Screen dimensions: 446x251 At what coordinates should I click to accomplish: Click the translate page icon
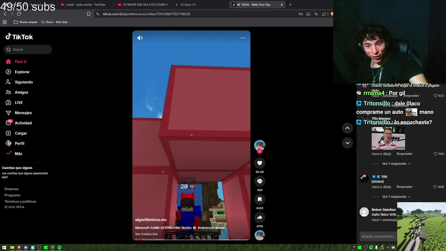[316, 14]
